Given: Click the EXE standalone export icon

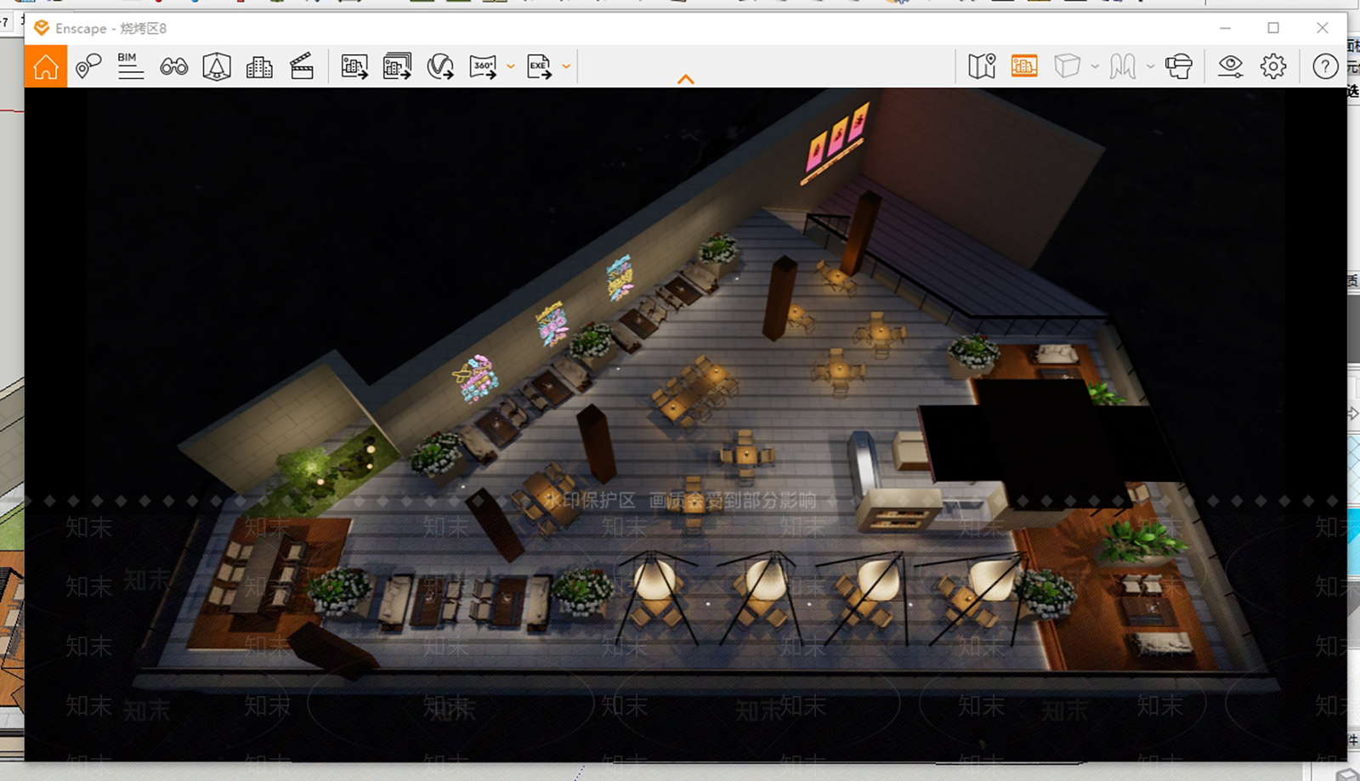Looking at the screenshot, I should click(539, 66).
